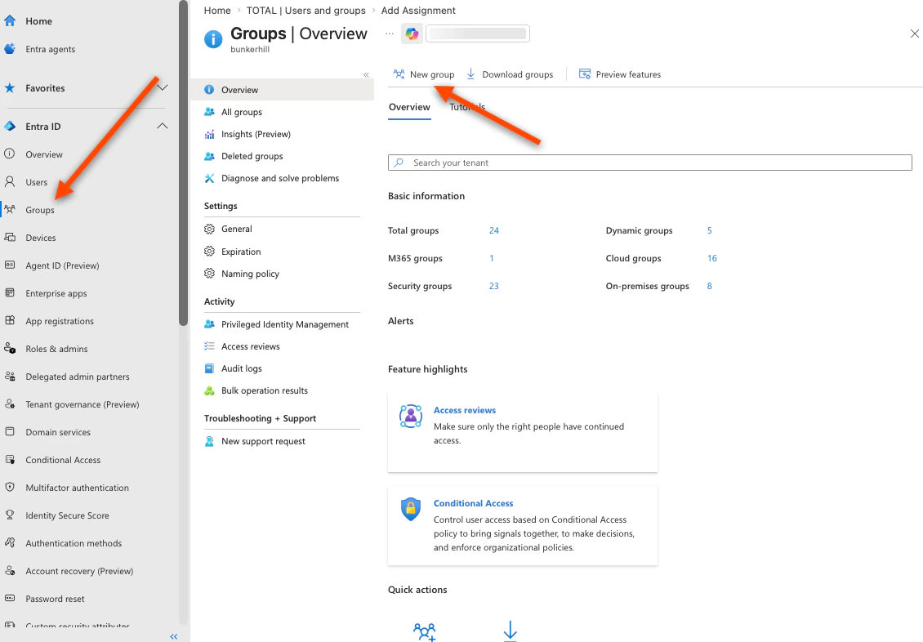Click the Domain services icon
The width and height of the screenshot is (923, 642).
(10, 432)
